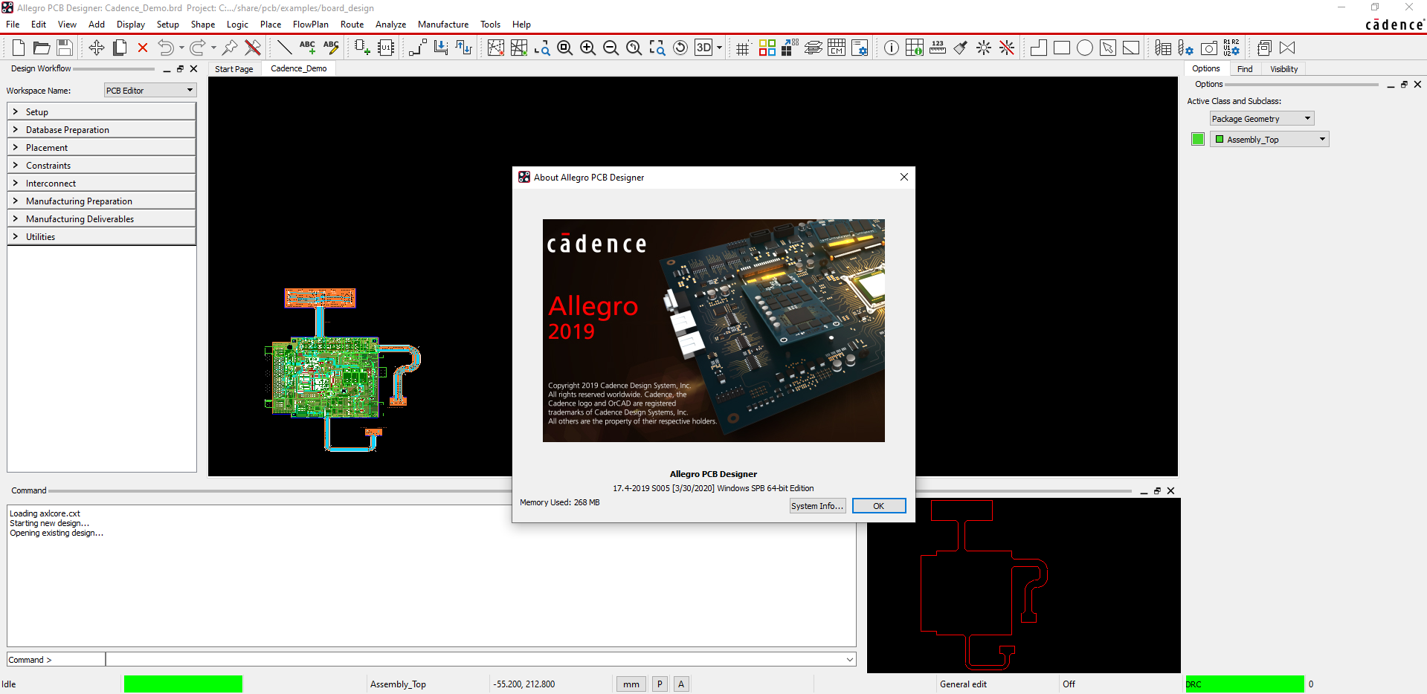Select the Move tool (four-arrow icon)
1427x694 pixels.
pyautogui.click(x=97, y=48)
